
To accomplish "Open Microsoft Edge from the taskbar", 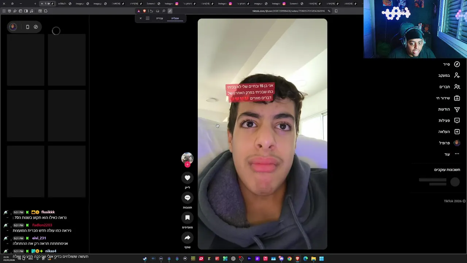I will 305,259.
